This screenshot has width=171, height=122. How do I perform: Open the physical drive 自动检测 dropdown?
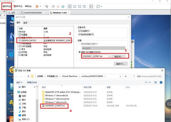point(104,48)
